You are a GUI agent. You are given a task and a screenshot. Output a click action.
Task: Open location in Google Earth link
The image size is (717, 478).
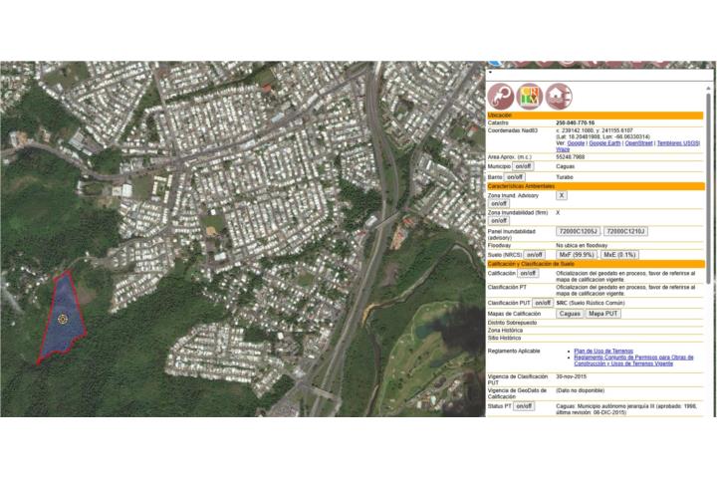pyautogui.click(x=605, y=143)
